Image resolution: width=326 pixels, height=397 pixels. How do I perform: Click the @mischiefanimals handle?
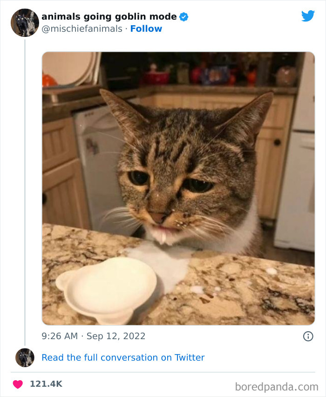(x=82, y=29)
